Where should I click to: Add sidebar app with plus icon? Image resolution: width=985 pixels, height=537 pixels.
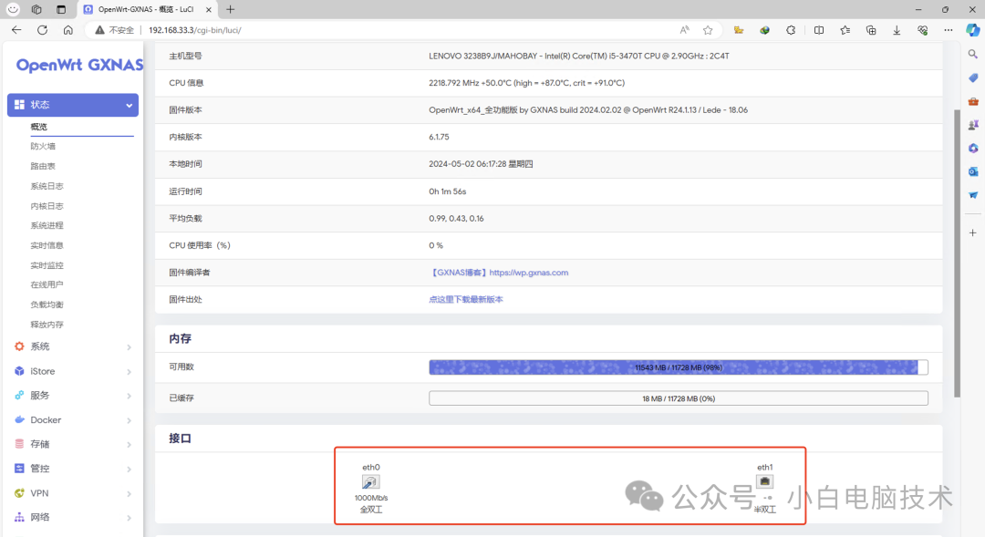click(973, 233)
